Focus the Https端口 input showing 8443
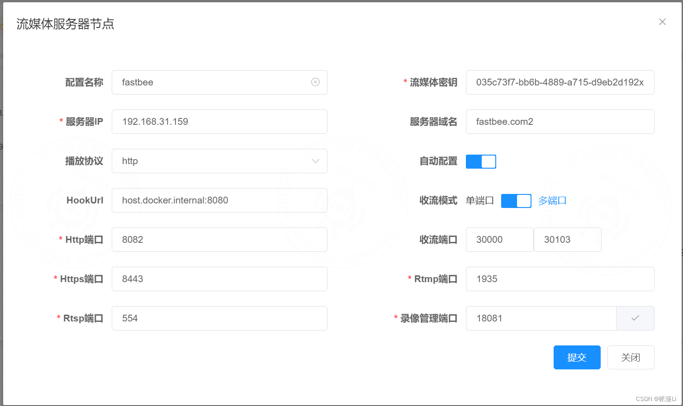 [219, 279]
